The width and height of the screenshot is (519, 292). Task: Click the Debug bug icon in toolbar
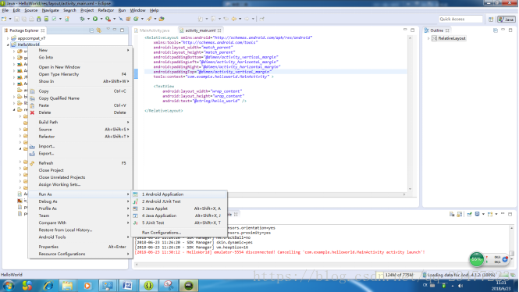(x=82, y=19)
